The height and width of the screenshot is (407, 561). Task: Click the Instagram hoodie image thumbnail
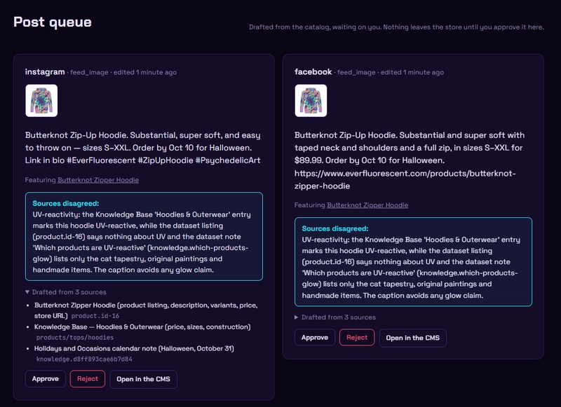coord(41,100)
